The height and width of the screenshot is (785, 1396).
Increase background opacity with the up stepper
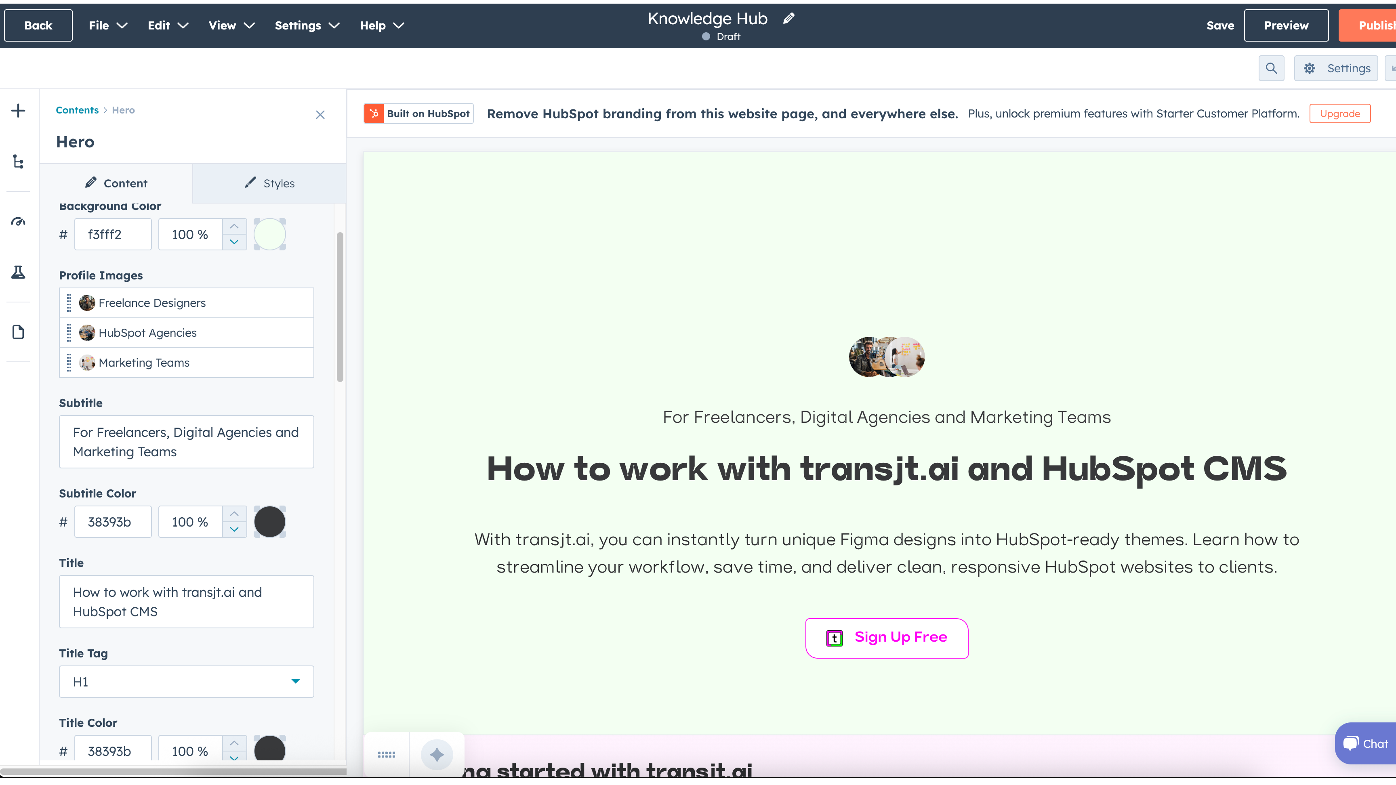234,227
